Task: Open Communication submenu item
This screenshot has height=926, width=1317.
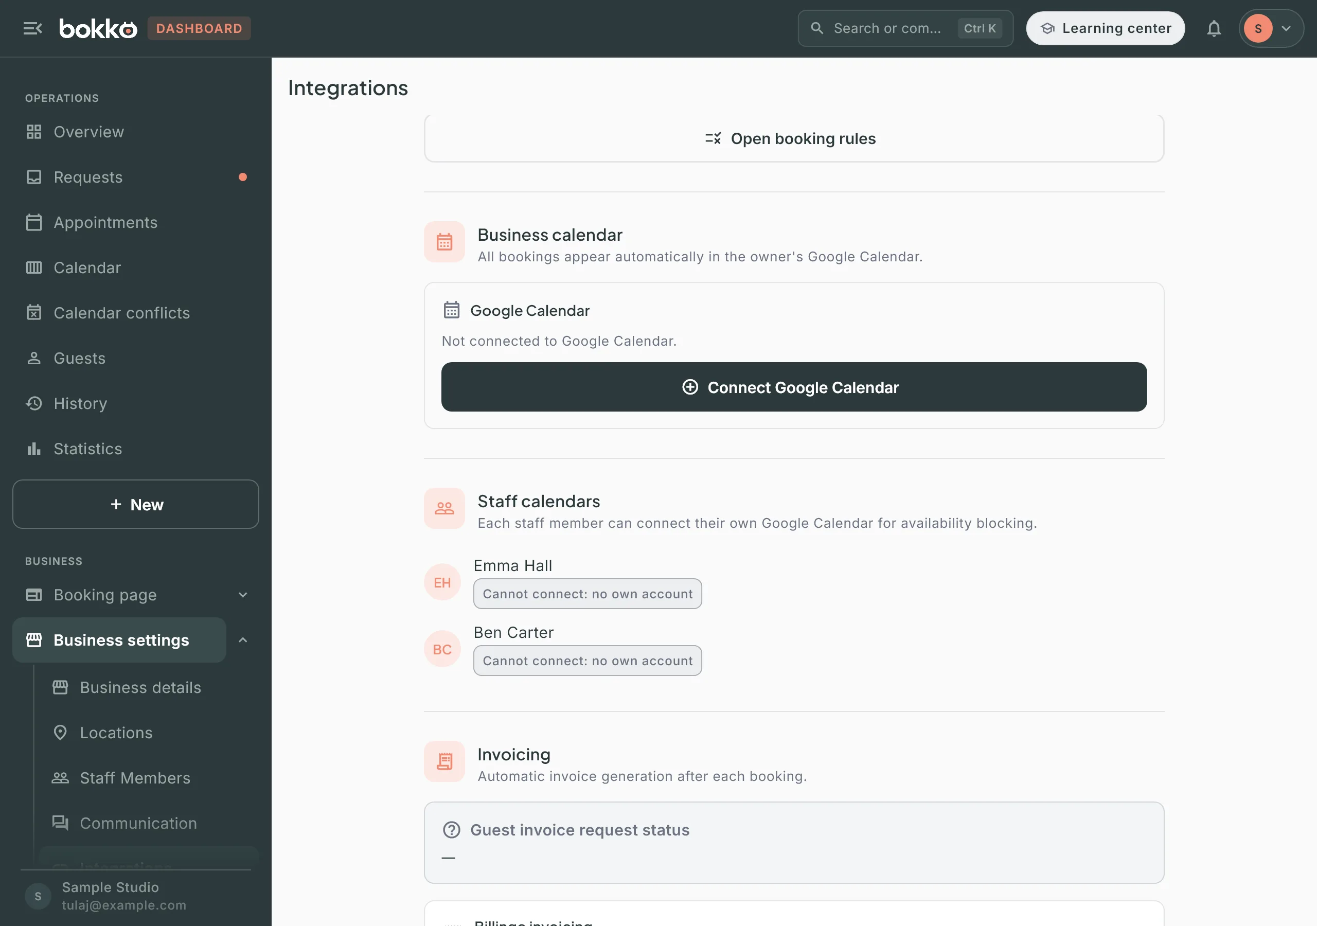Action: [x=148, y=824]
